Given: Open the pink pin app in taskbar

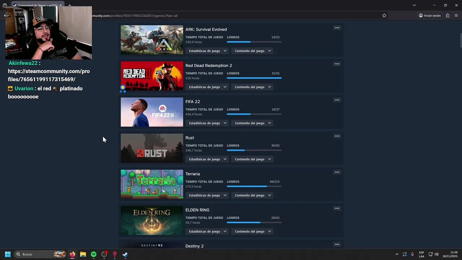Looking at the screenshot, I should pyautogui.click(x=115, y=254).
